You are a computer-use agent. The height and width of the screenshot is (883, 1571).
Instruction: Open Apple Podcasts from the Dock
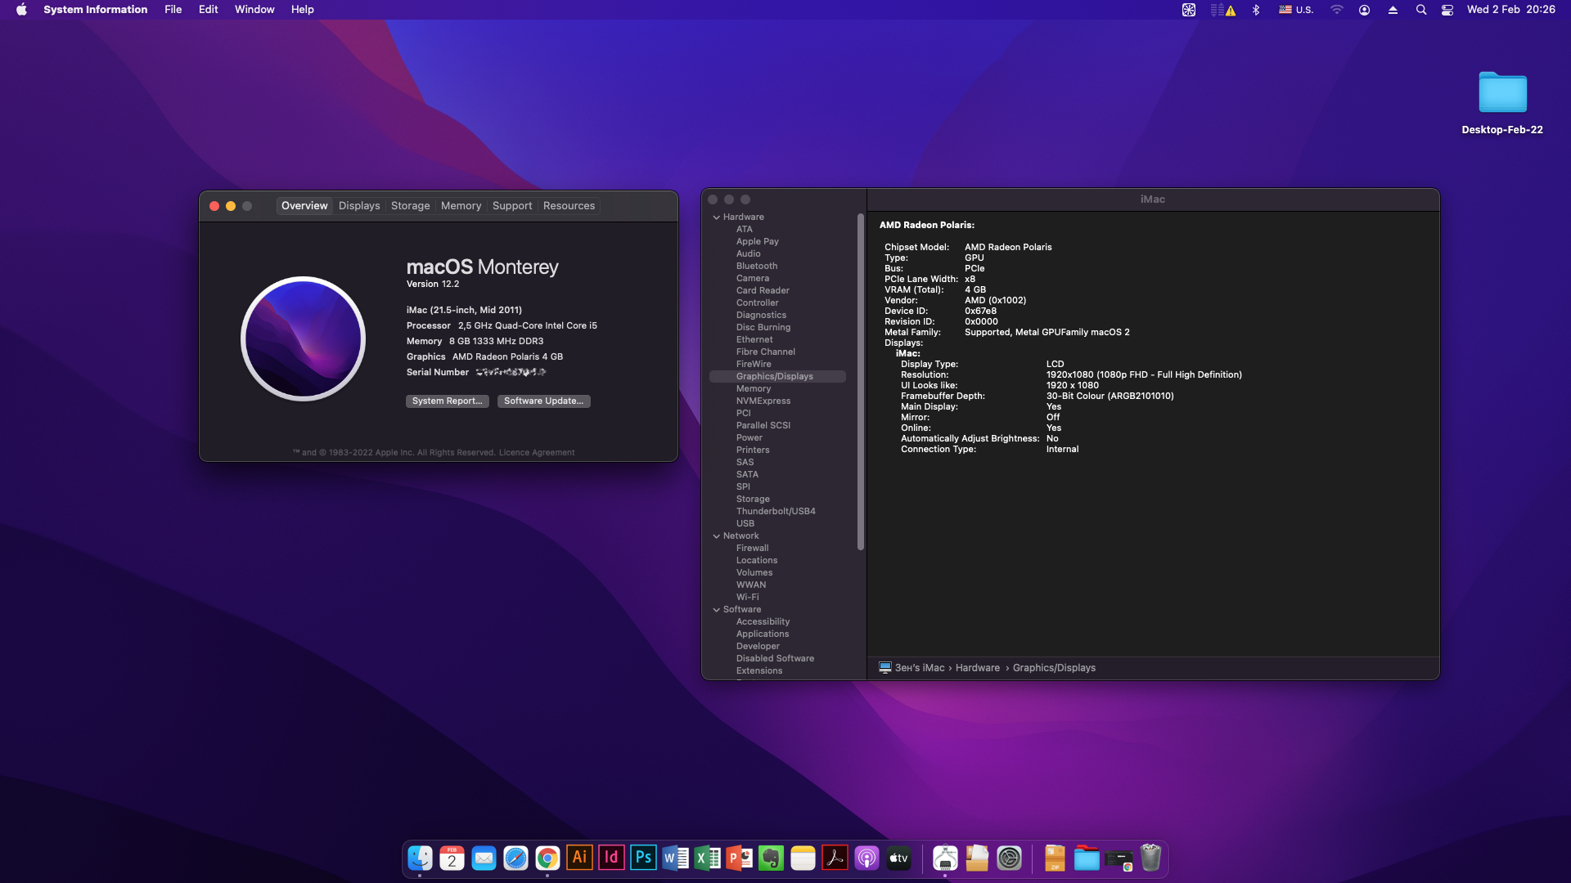coord(867,858)
